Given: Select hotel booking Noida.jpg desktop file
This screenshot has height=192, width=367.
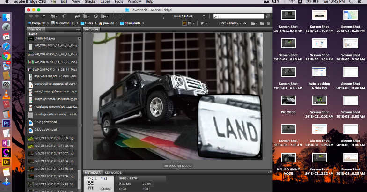Looking at the screenshot, I should pyautogui.click(x=319, y=77).
